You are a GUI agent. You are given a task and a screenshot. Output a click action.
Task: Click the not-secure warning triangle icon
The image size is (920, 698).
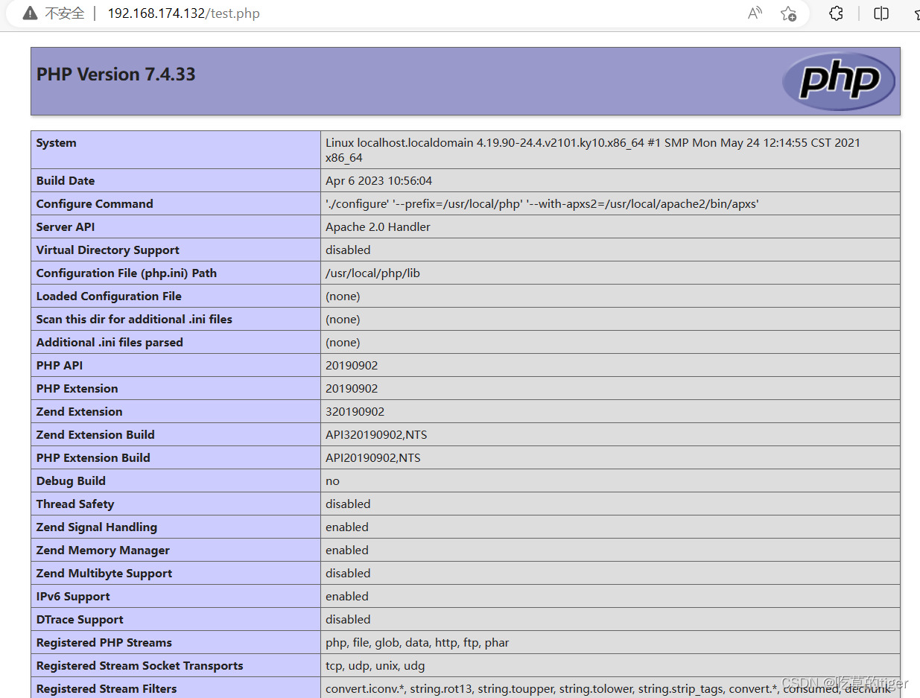pyautogui.click(x=30, y=13)
